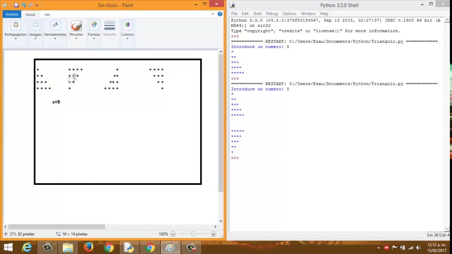Viewport: 452px width, 254px height.
Task: Click the Colores palette icon
Action: (127, 25)
